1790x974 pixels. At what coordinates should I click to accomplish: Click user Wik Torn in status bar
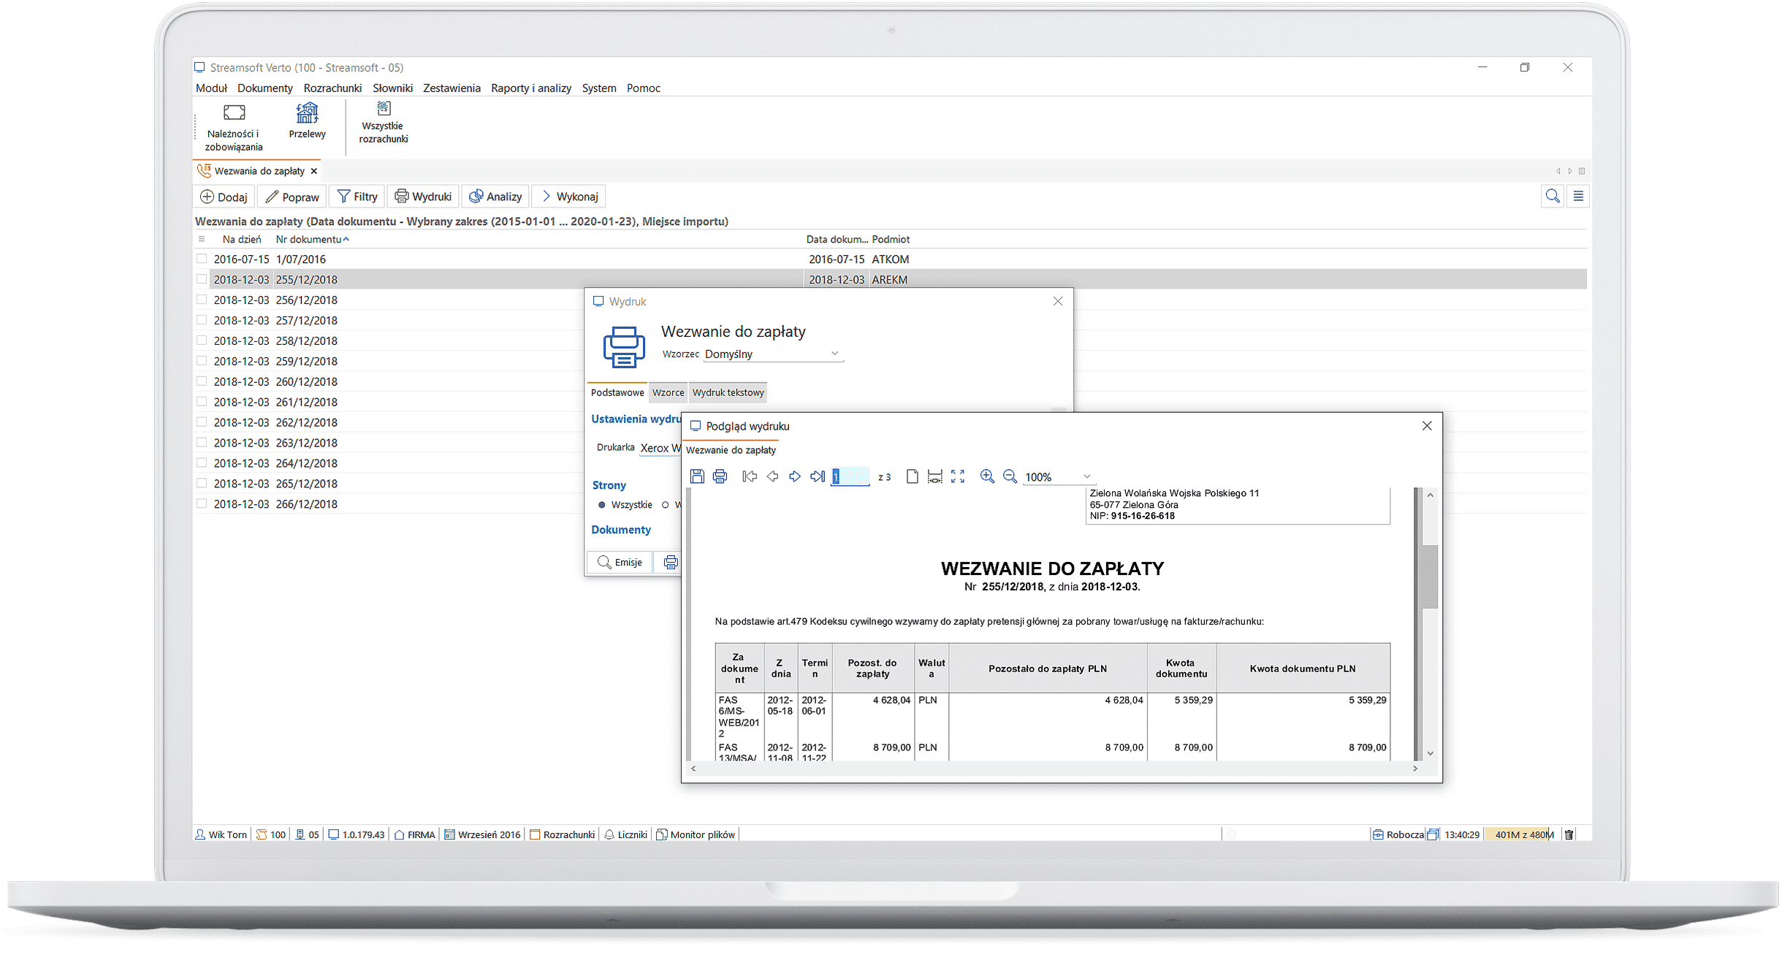click(x=221, y=834)
